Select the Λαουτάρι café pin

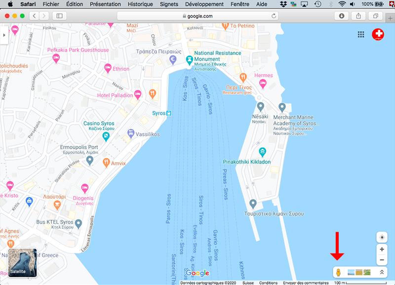57,205
